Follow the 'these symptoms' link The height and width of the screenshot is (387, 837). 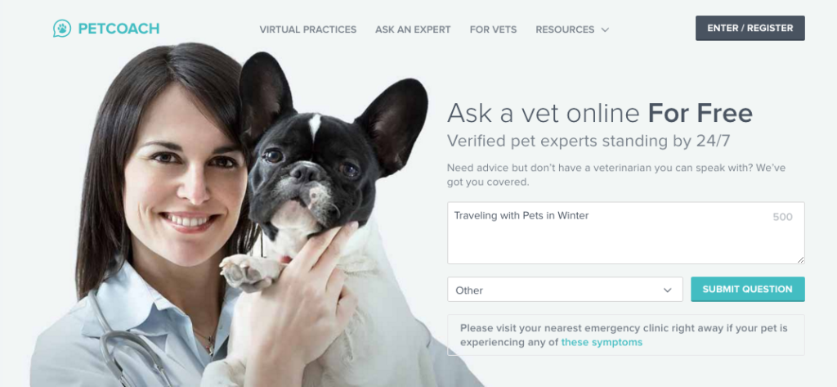(602, 342)
